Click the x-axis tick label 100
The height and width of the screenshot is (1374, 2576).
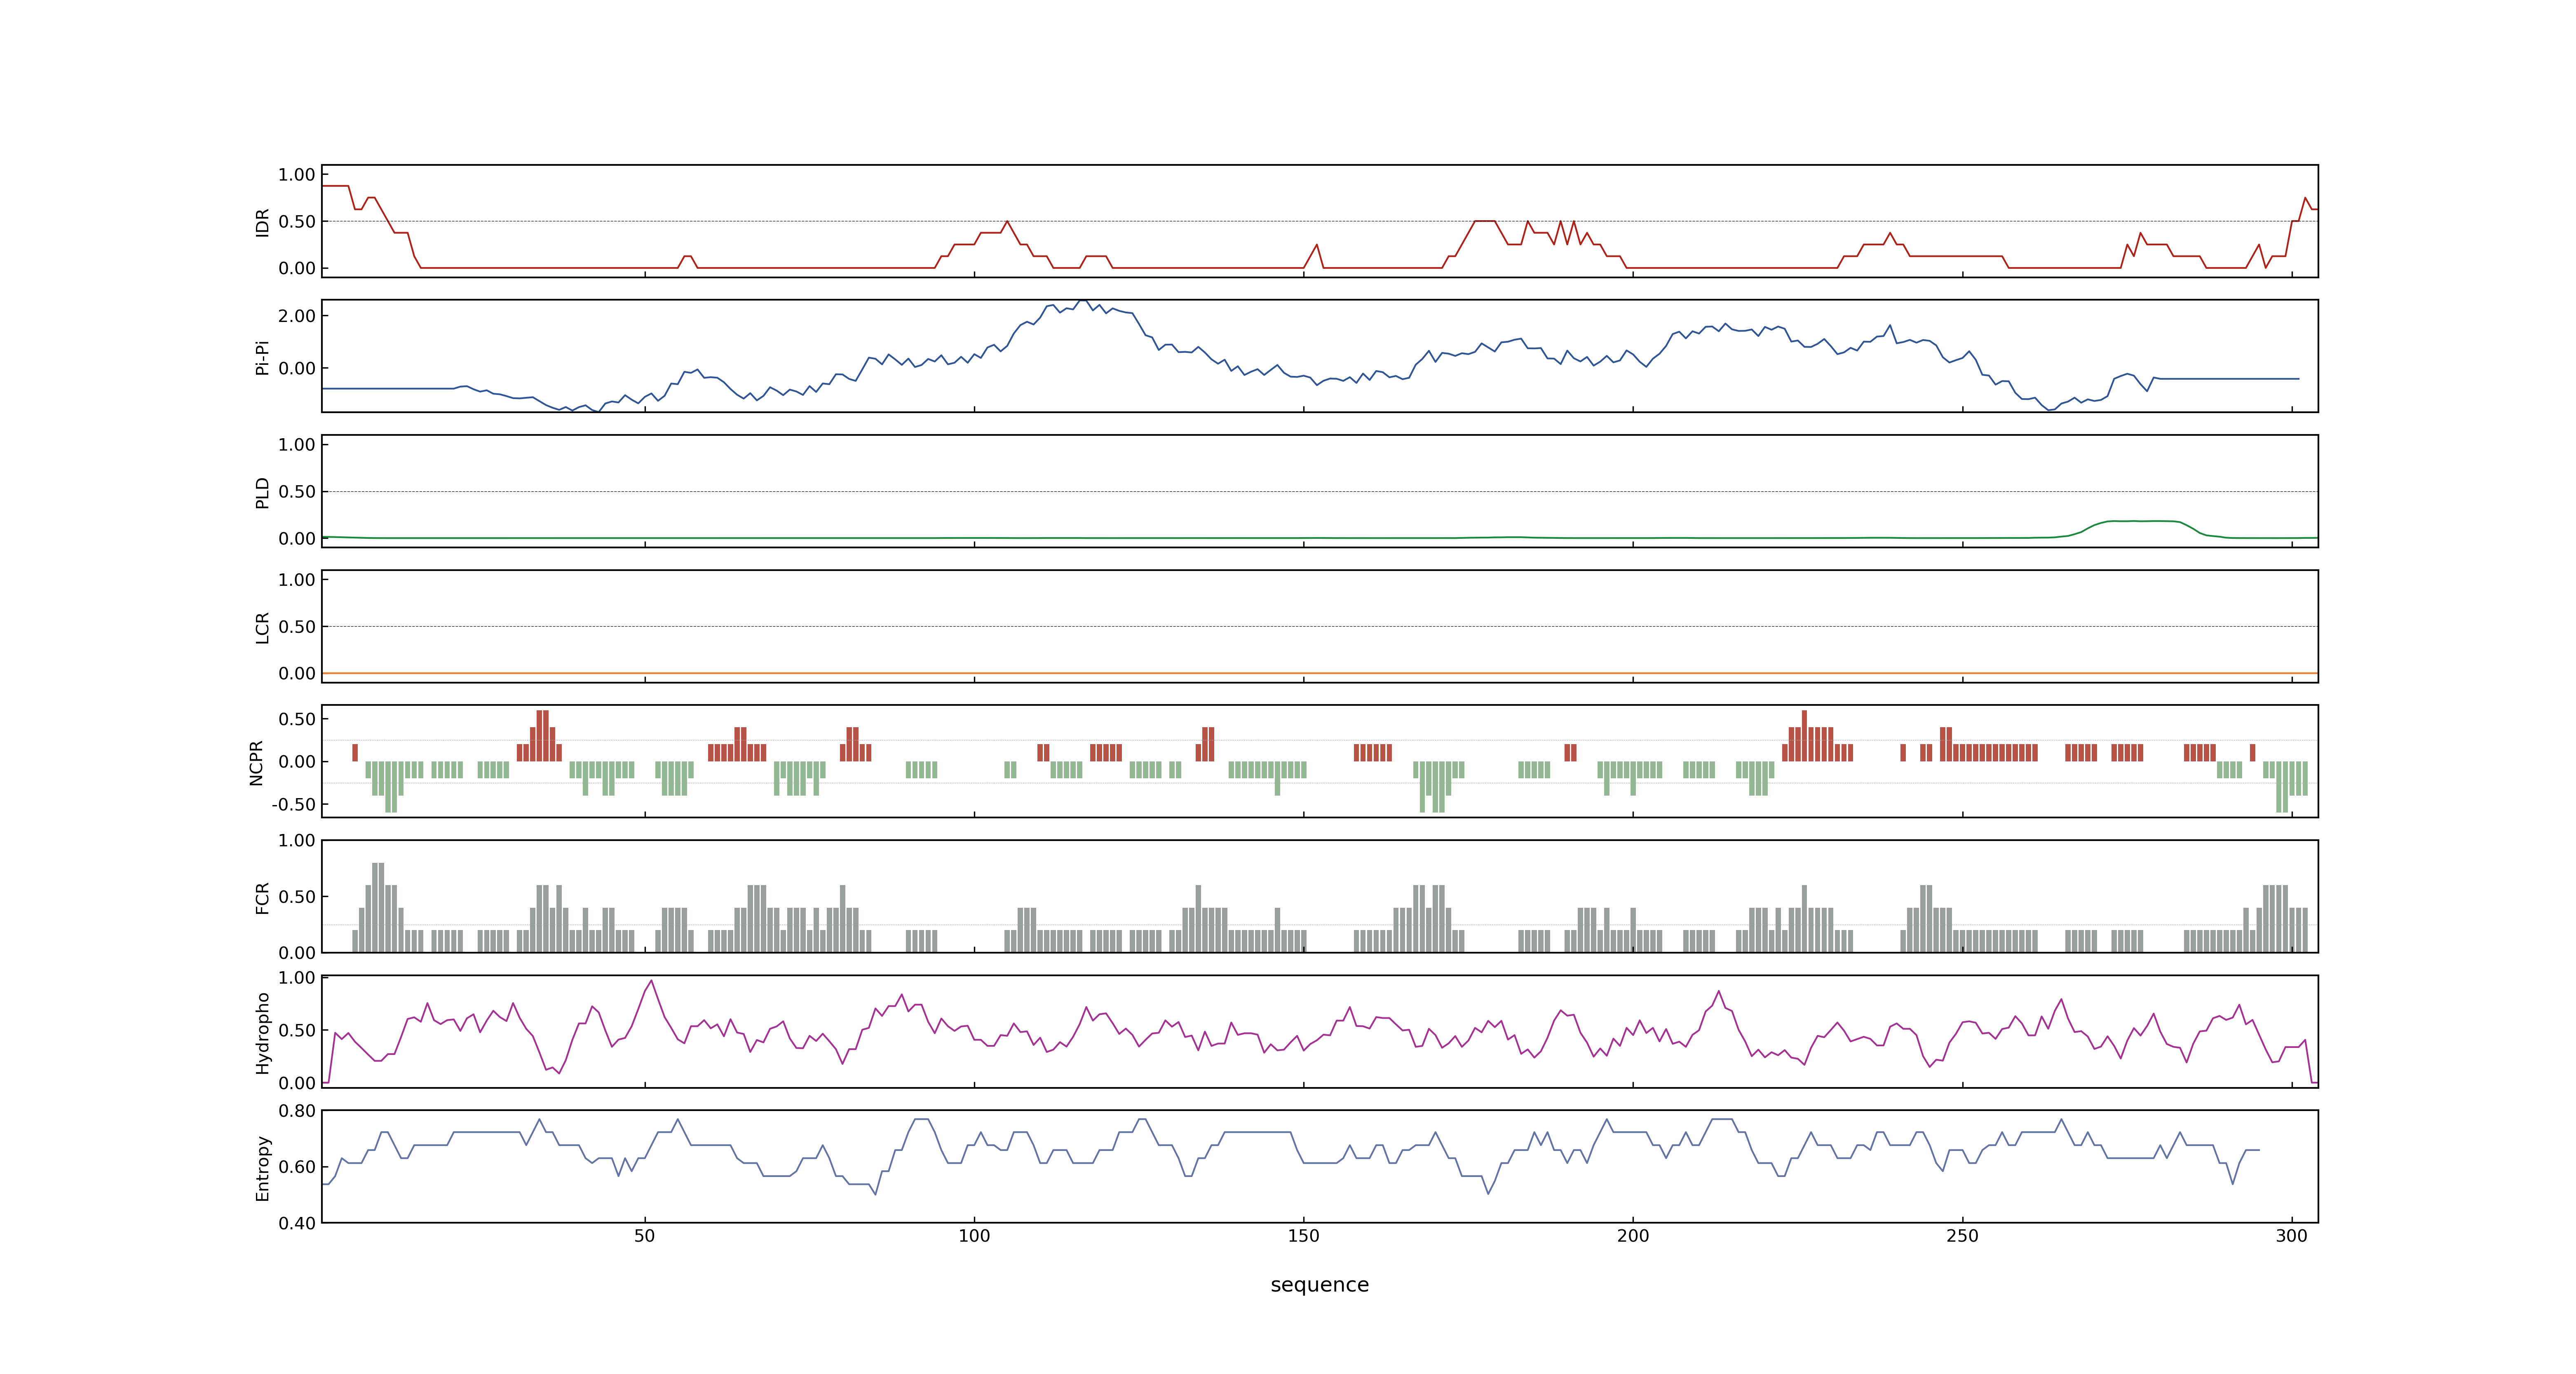(x=974, y=1236)
